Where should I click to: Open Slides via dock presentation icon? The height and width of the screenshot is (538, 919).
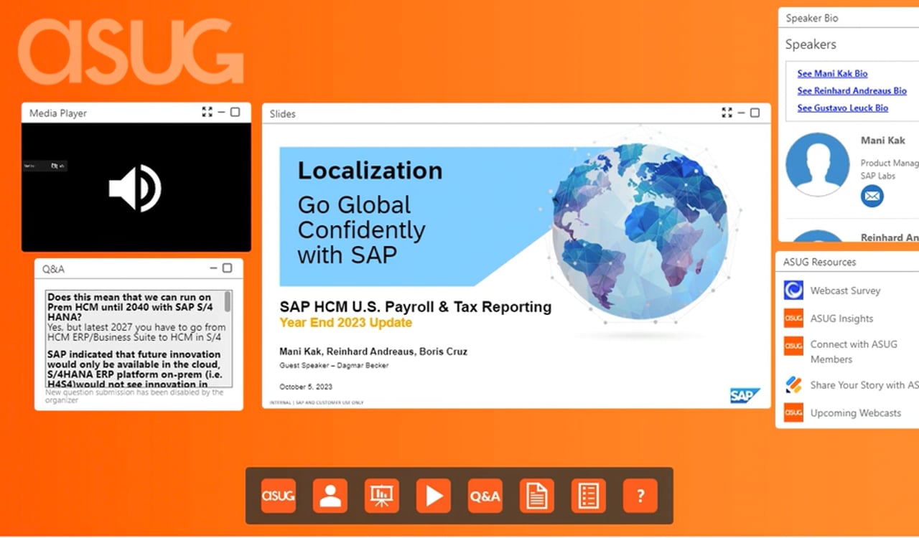(382, 496)
